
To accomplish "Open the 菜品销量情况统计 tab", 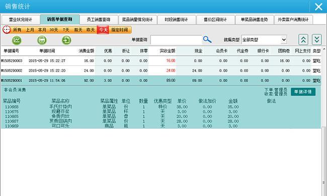I will [x=137, y=20].
